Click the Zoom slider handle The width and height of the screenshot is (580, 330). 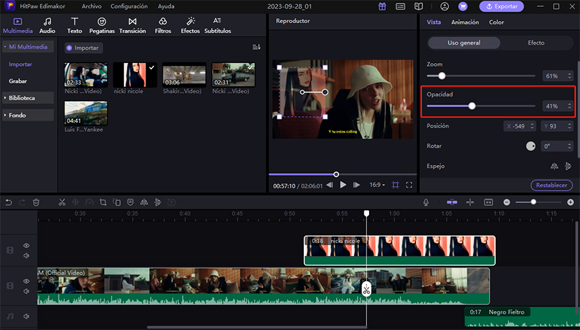(442, 76)
